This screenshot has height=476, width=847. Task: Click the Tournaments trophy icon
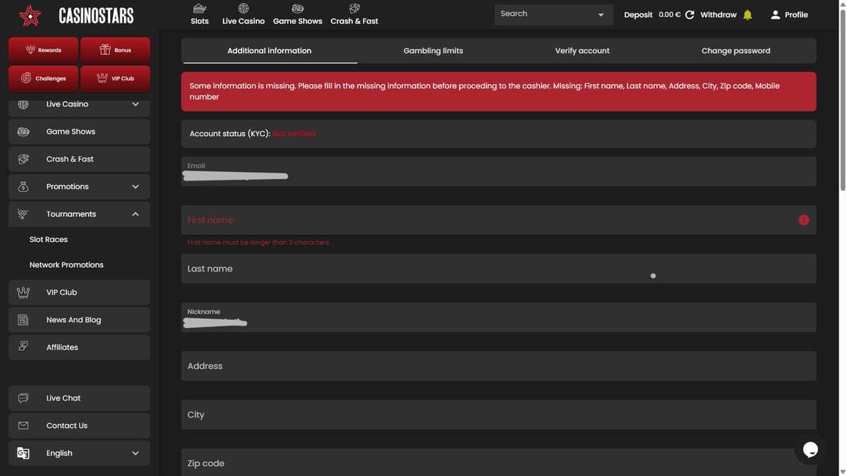click(x=23, y=214)
